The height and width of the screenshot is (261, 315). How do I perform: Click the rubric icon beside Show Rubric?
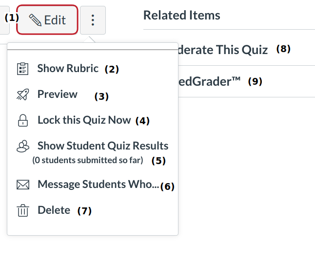click(22, 69)
